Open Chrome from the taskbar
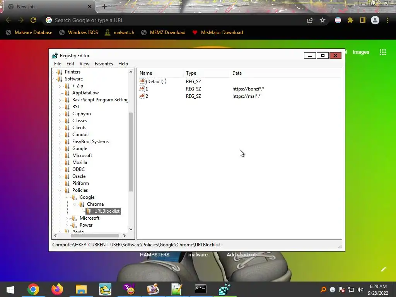This screenshot has height=297, width=396. pos(33,289)
